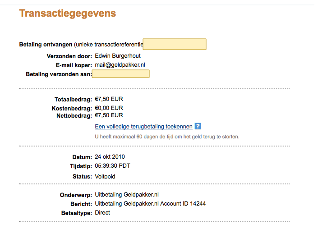Click the redacted transaction reference box
318x229 pixels.
coord(175,44)
